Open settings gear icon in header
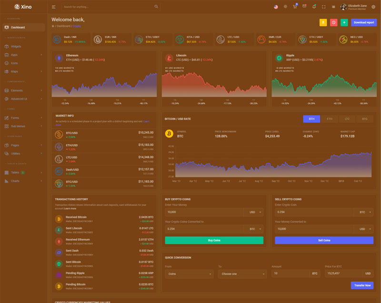The height and width of the screenshot is (303, 381). [373, 7]
